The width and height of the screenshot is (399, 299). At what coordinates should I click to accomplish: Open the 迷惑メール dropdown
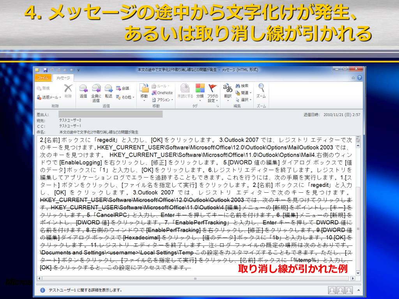pos(49,97)
